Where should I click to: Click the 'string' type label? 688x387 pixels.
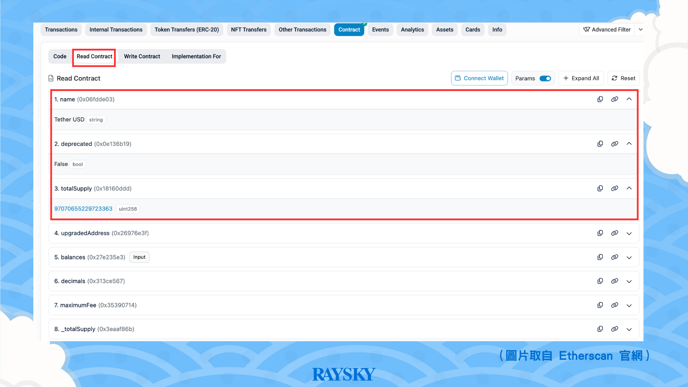tap(96, 120)
